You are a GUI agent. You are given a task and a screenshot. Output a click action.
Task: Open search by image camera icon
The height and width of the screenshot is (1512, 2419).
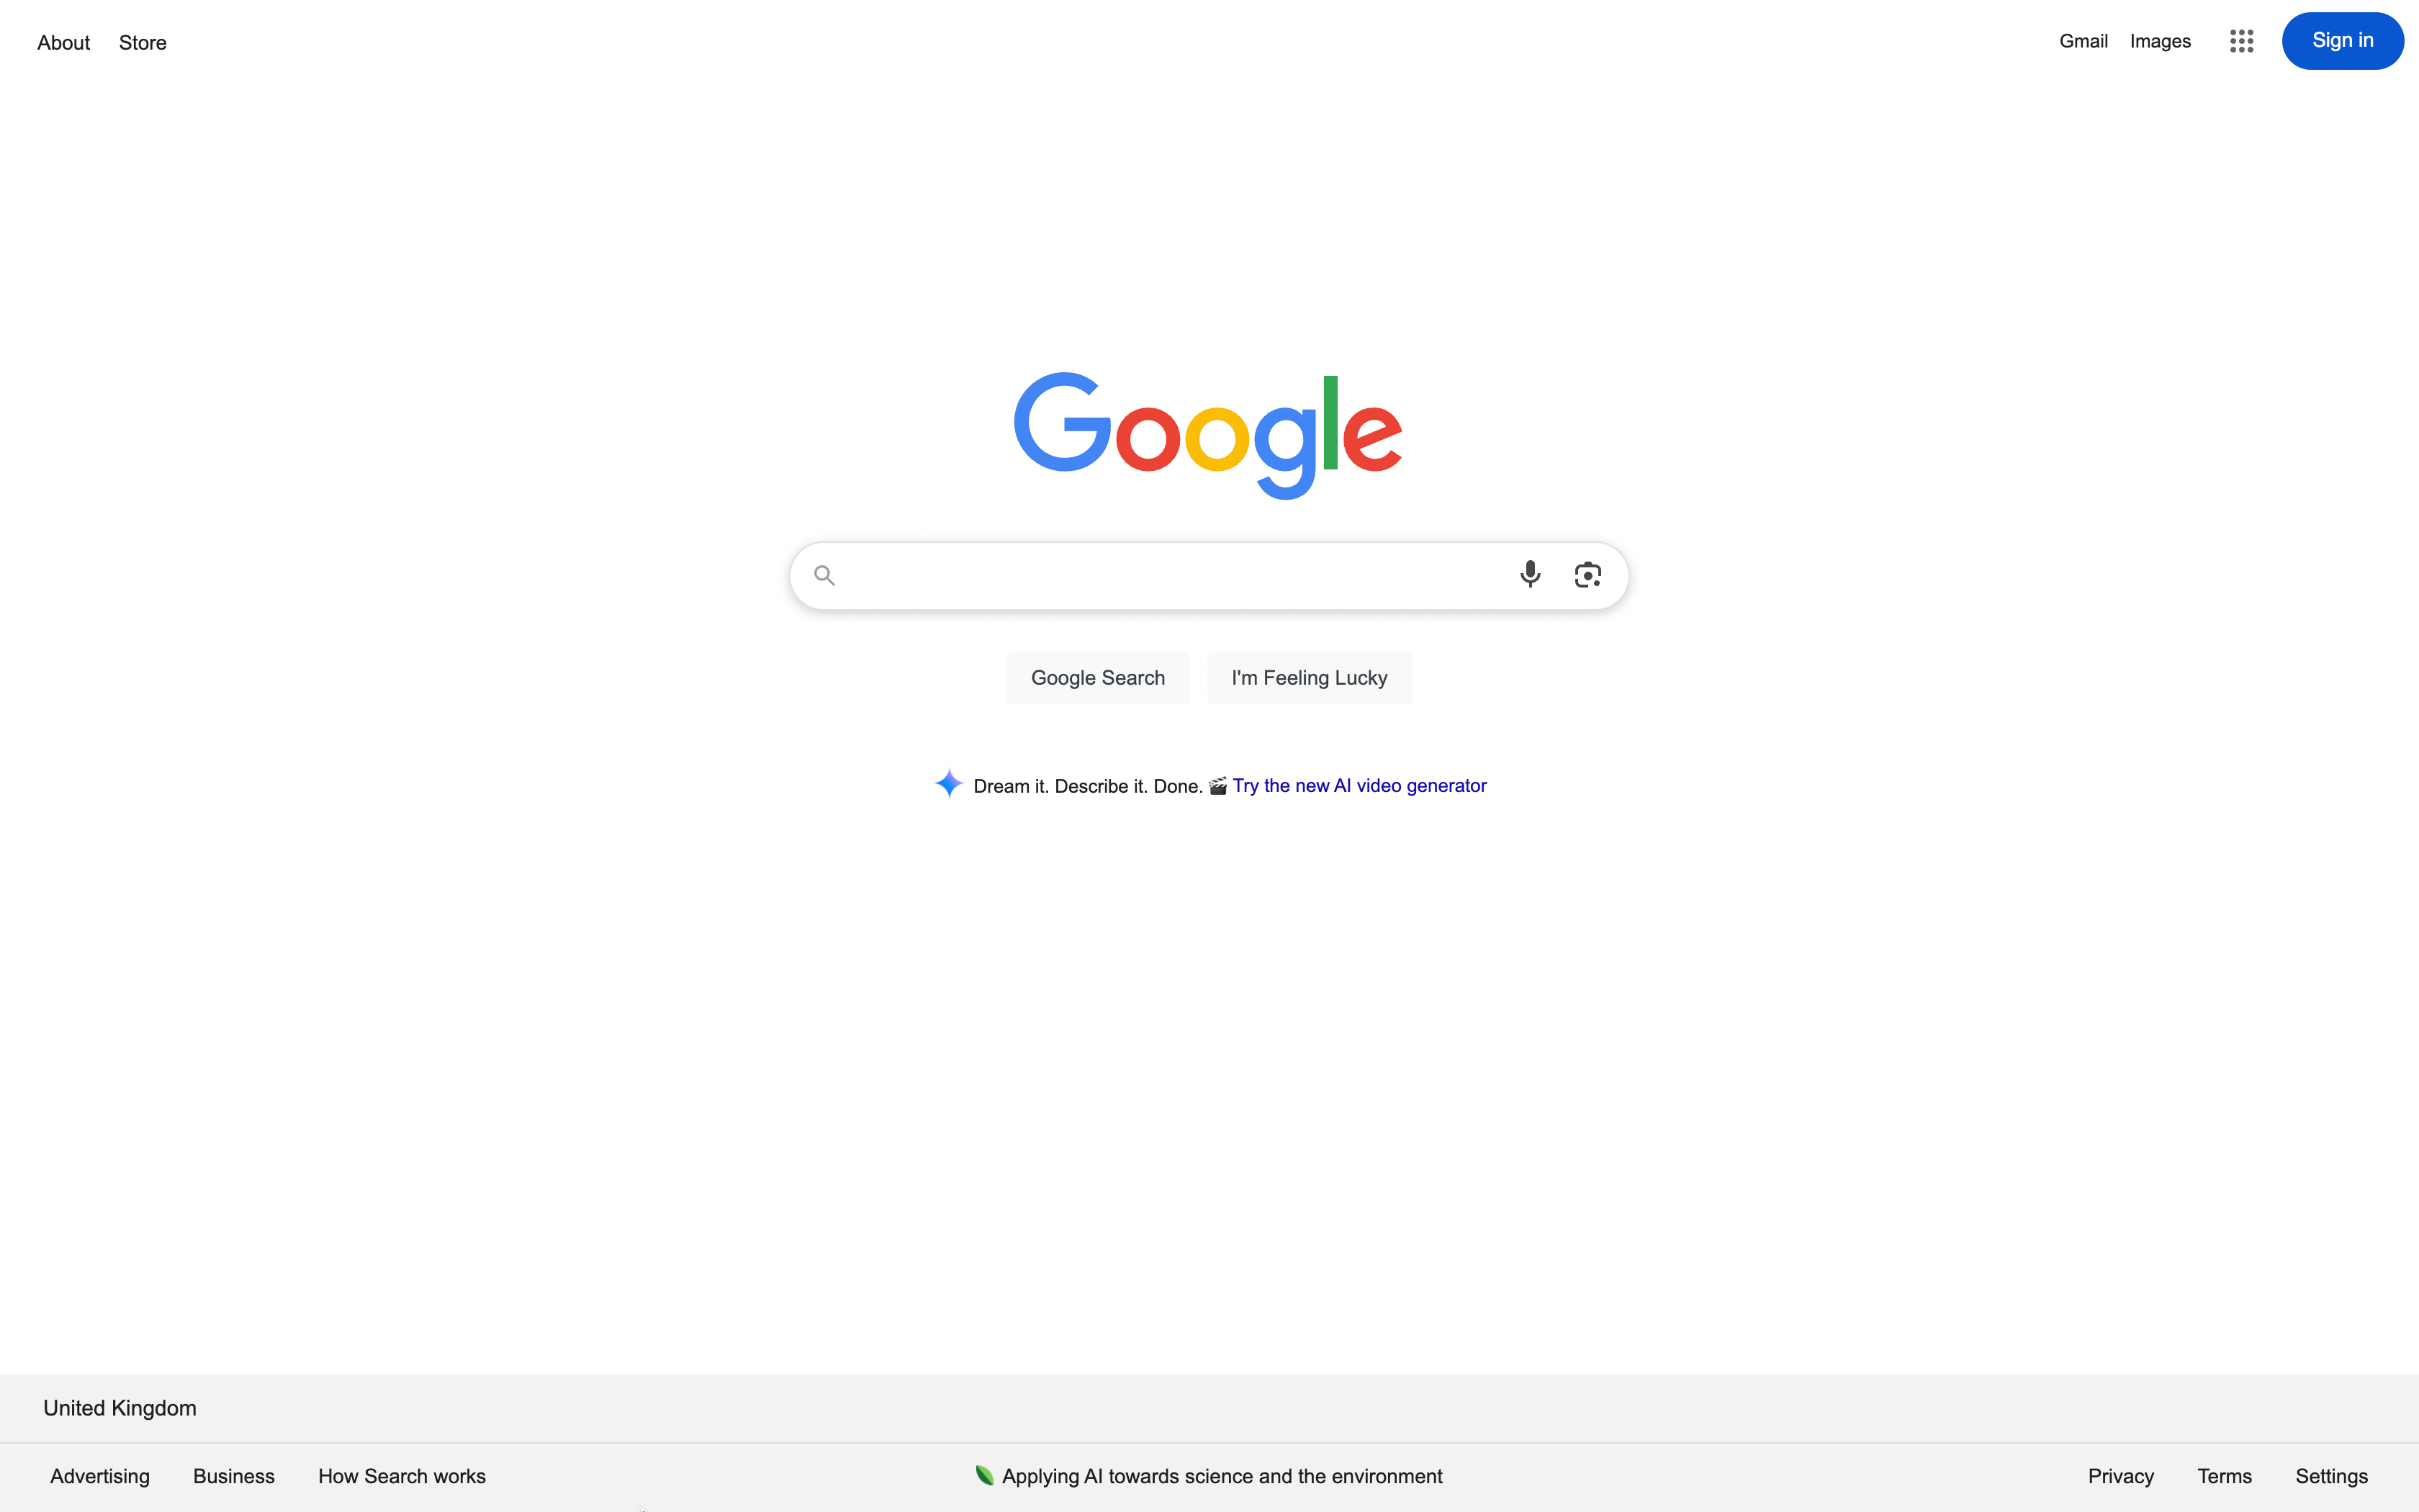(x=1587, y=575)
